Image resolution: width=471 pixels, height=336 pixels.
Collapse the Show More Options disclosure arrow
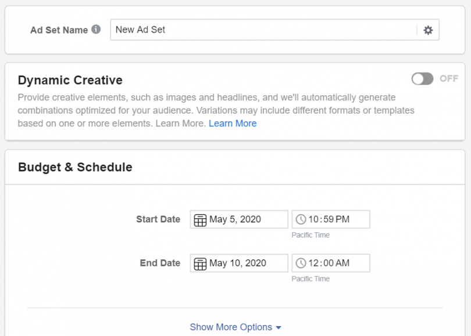(x=278, y=327)
